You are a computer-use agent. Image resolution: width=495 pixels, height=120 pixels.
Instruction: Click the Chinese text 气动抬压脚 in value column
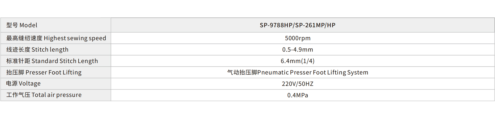[242, 72]
